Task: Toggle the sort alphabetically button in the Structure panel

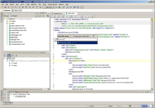Action: click(5, 56)
